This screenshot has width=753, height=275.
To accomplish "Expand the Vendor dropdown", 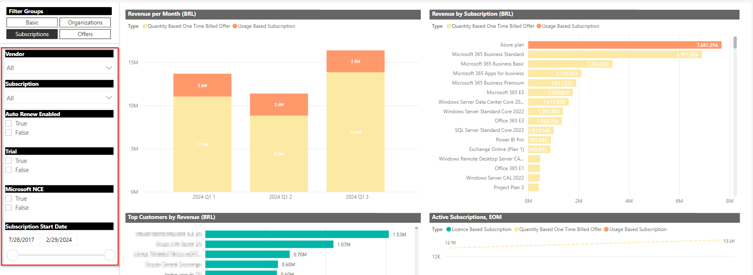I will click(59, 68).
